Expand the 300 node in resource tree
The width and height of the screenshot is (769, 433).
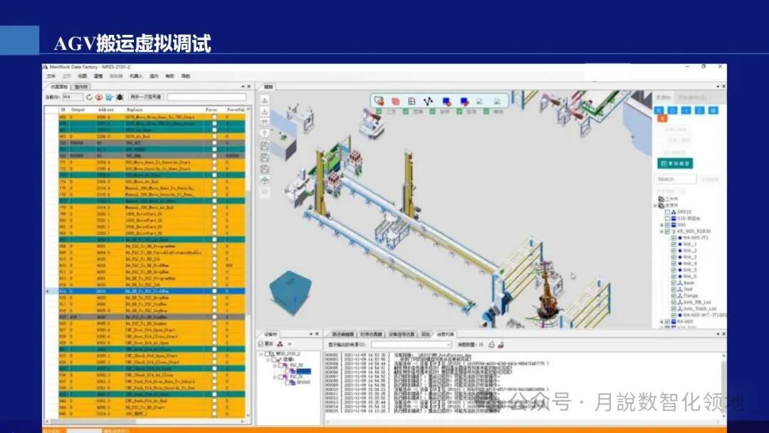(661, 225)
